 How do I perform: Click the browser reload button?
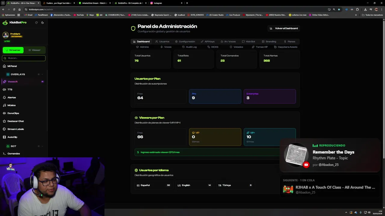(x=14, y=9)
